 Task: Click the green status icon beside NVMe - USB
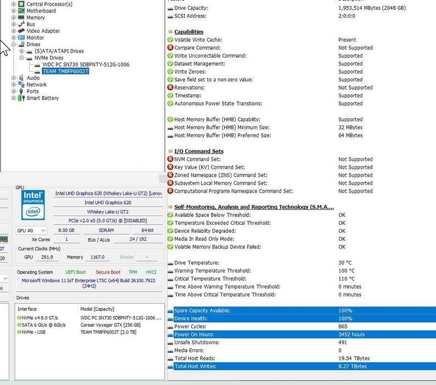pyautogui.click(x=19, y=332)
